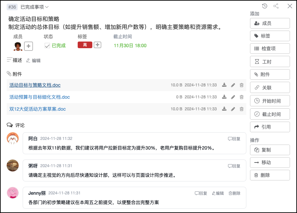
Task: Open the 已完成事项 list dropdown
Action: coord(34,7)
